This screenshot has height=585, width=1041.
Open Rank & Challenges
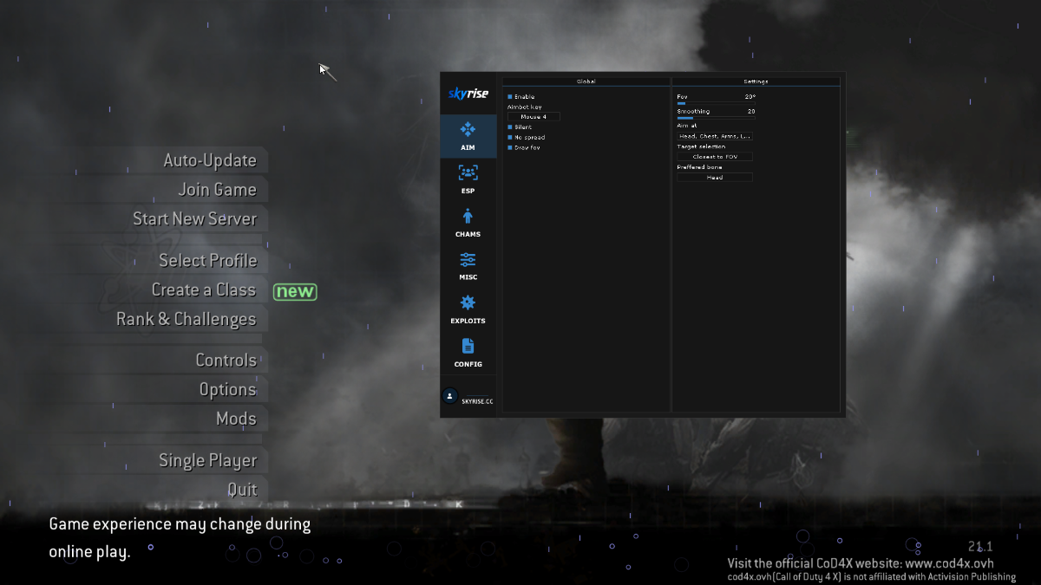point(187,320)
